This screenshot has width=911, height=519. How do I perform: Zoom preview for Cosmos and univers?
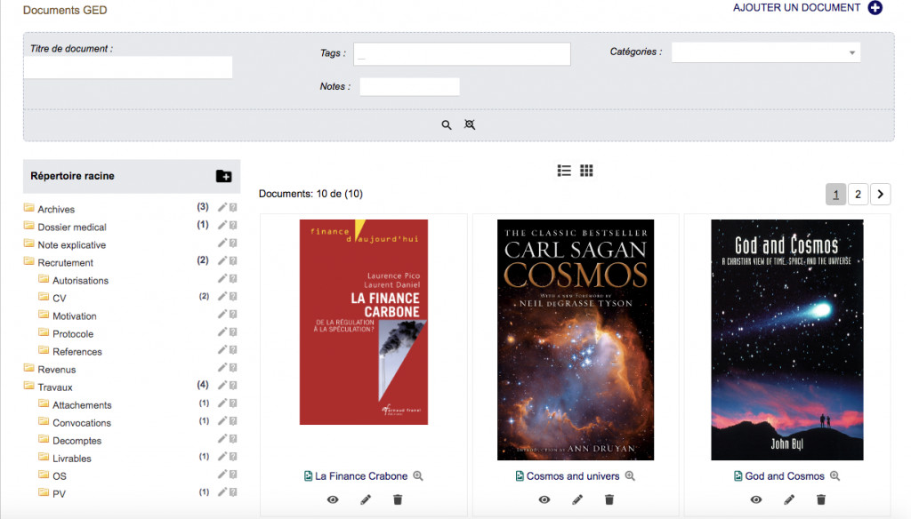coord(630,476)
